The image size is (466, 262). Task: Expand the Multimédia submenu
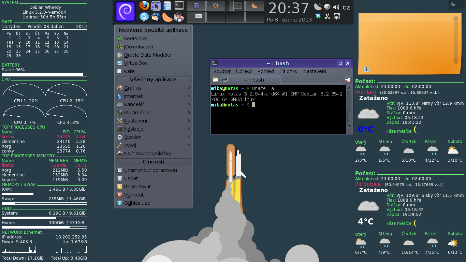coord(154,113)
